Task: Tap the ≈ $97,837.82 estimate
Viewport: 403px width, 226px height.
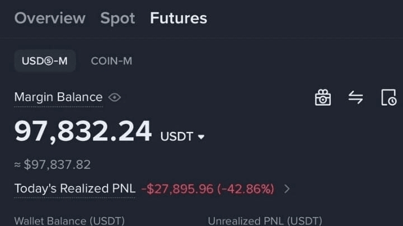Action: (53, 164)
